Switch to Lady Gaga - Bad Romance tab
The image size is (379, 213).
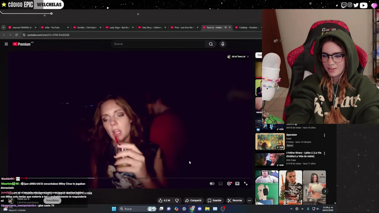[x=120, y=28]
